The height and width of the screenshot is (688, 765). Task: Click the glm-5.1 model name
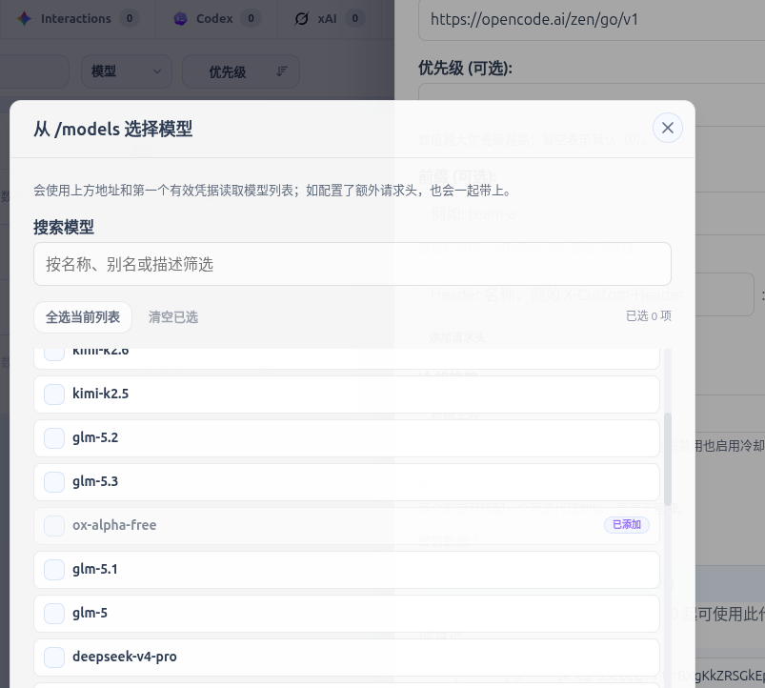coord(95,570)
